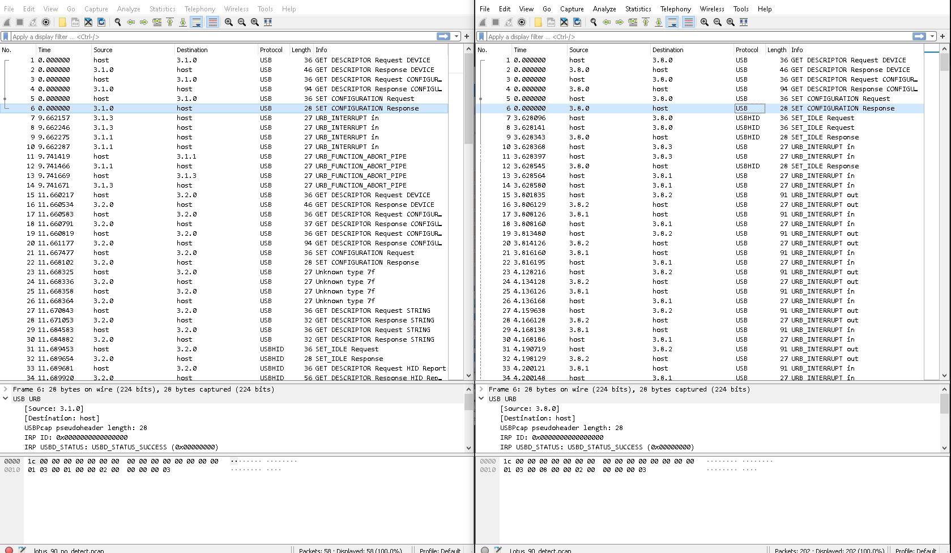Image resolution: width=951 pixels, height=553 pixels.
Task: Open Statistics menu in left window
Action: [163, 8]
